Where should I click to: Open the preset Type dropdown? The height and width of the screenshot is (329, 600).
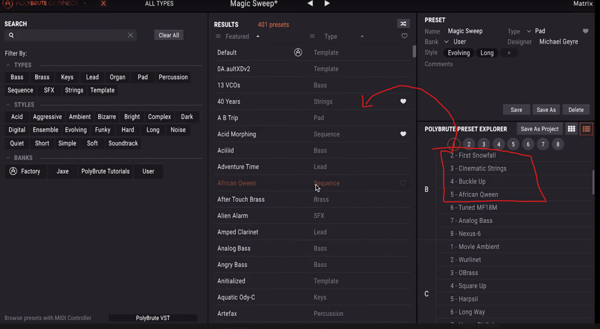click(x=529, y=31)
